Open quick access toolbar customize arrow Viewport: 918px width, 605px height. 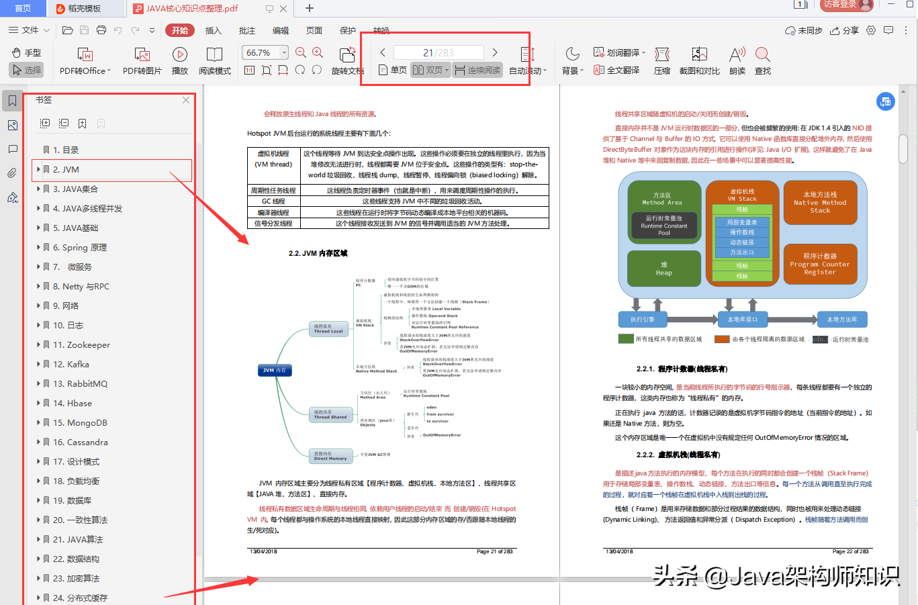pos(152,30)
